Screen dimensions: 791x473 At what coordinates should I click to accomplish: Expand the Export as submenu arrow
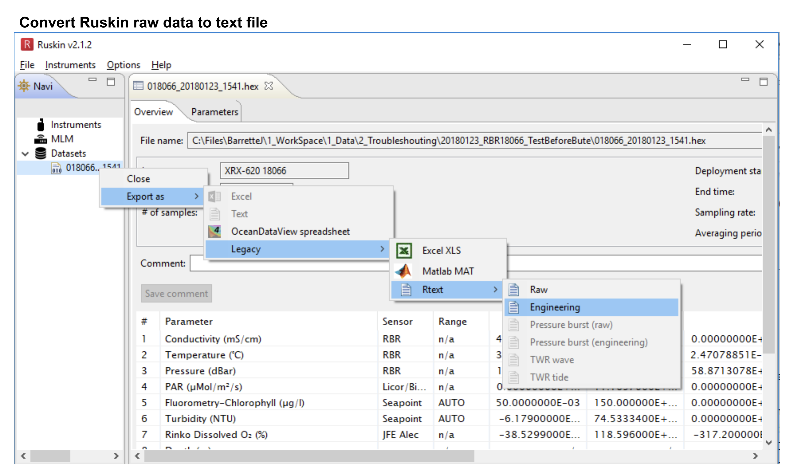coord(196,197)
